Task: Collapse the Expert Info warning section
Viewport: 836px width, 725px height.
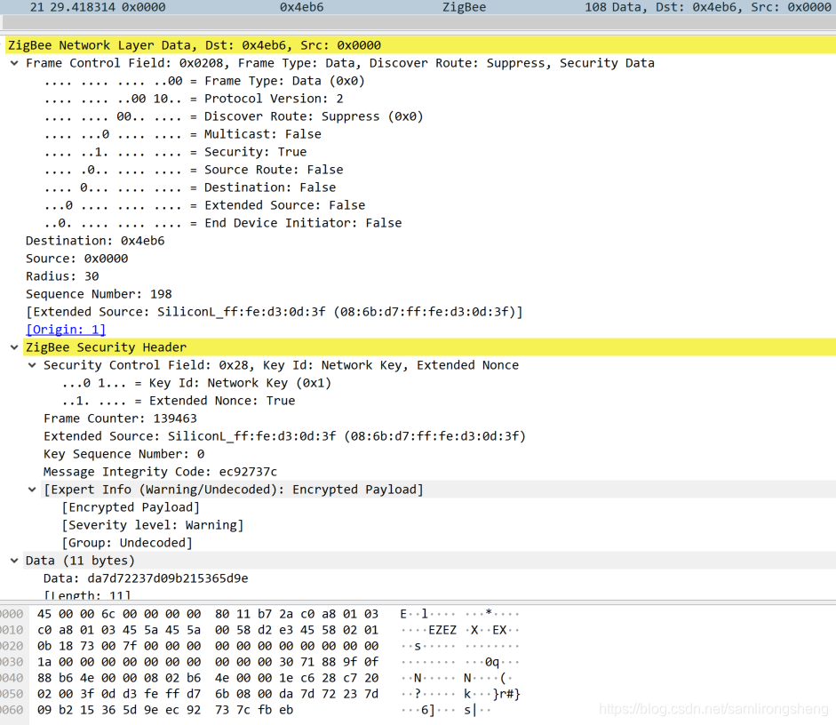Action: click(x=32, y=489)
